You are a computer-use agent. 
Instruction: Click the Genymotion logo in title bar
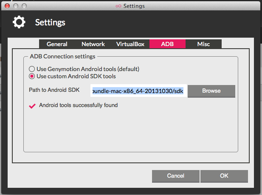pos(118,6)
